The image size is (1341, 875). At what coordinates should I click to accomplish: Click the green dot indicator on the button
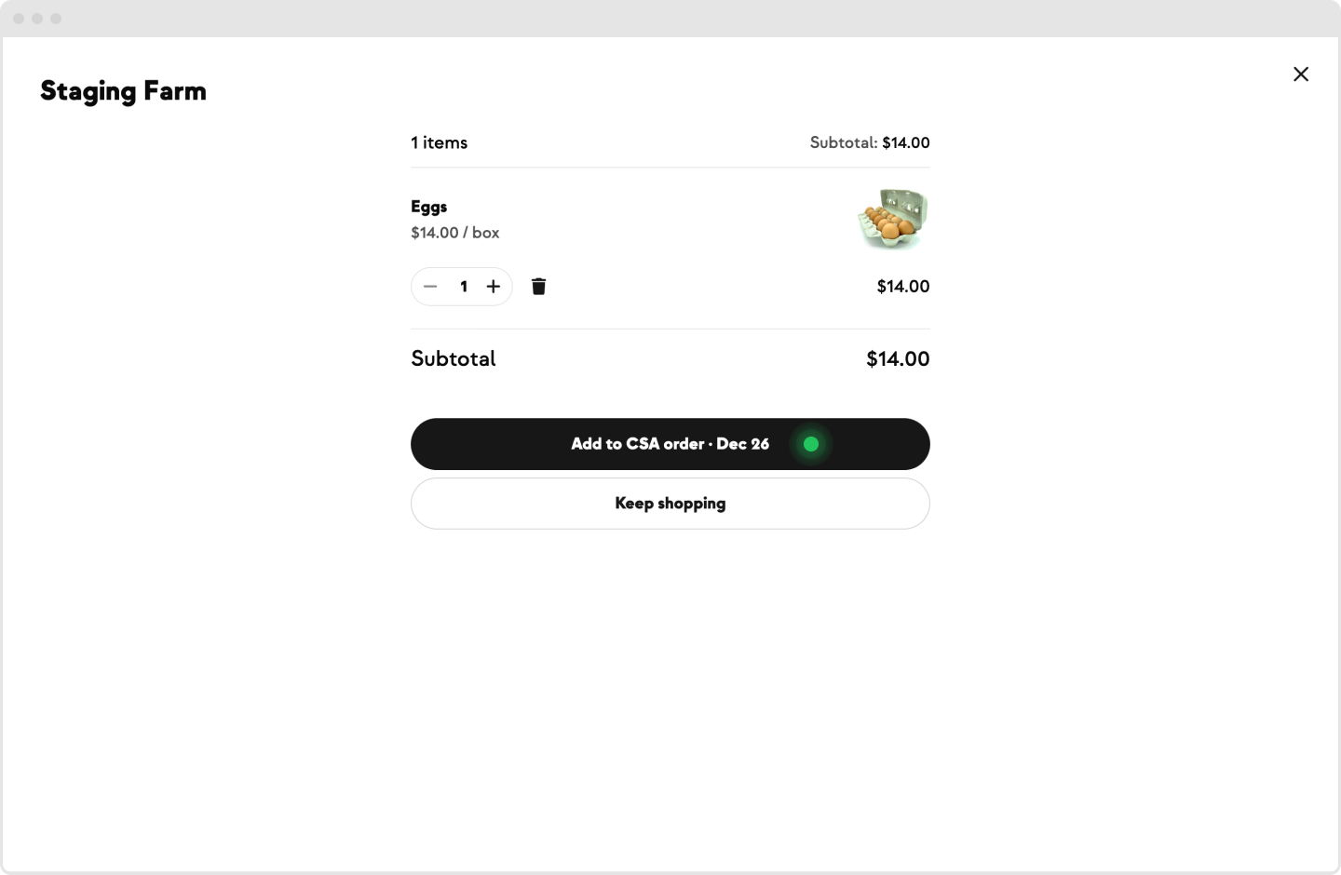811,444
